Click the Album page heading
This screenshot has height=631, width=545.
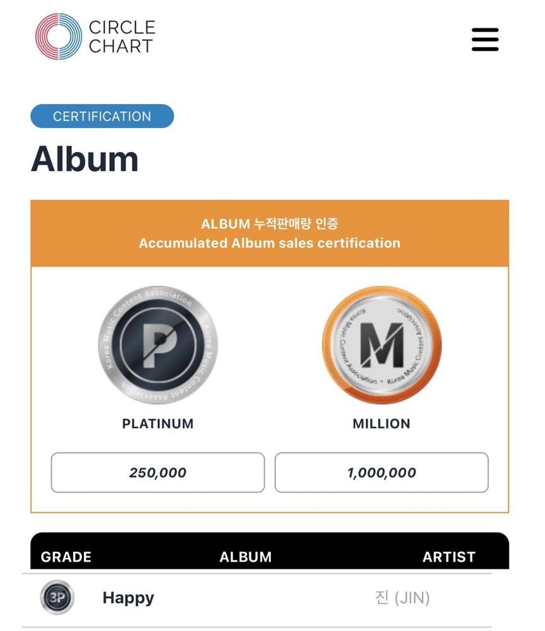[85, 159]
